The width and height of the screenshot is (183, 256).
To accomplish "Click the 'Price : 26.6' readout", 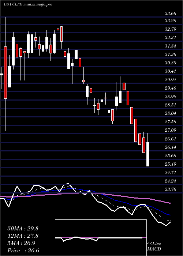I will click(x=23, y=251).
